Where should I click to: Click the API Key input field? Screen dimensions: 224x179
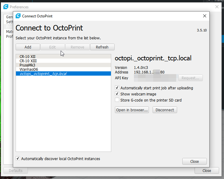(156, 78)
